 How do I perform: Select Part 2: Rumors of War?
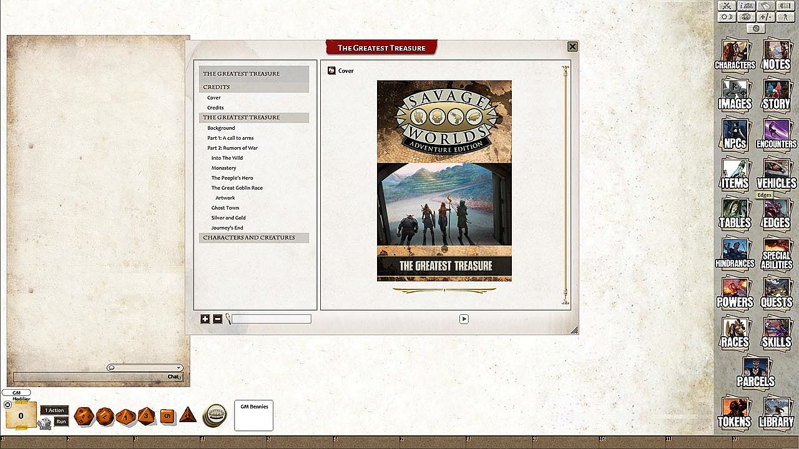[232, 148]
